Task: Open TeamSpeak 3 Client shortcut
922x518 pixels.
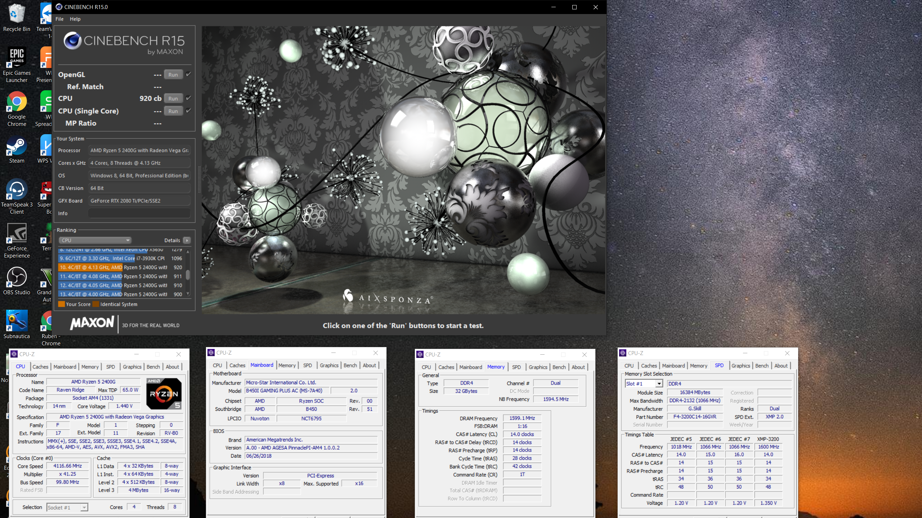Action: (17, 196)
